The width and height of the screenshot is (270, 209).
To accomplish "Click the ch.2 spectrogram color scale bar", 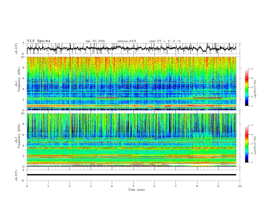I will pos(247,144).
